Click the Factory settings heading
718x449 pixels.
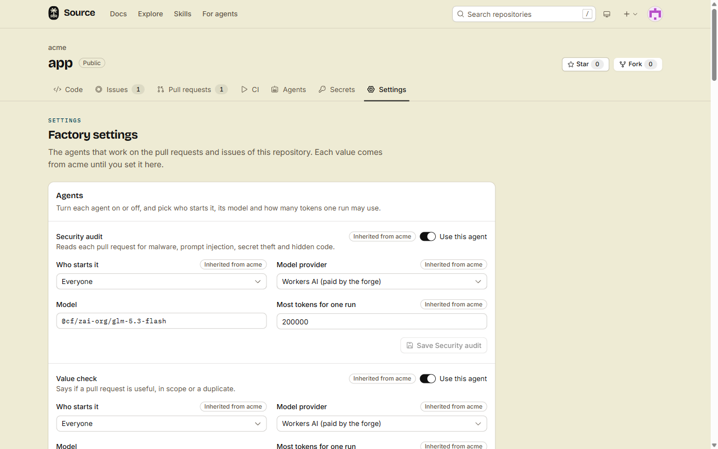click(93, 135)
